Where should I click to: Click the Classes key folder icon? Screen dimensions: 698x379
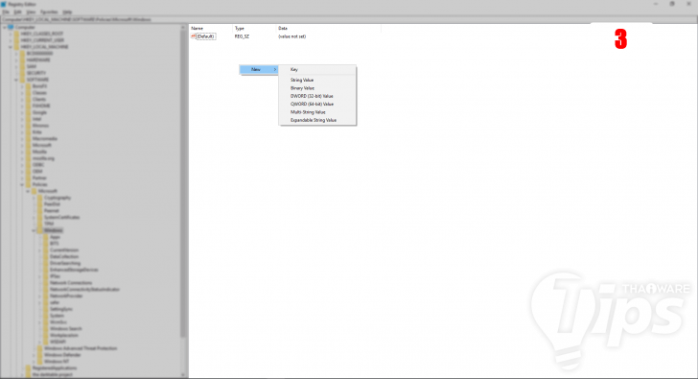tap(28, 93)
